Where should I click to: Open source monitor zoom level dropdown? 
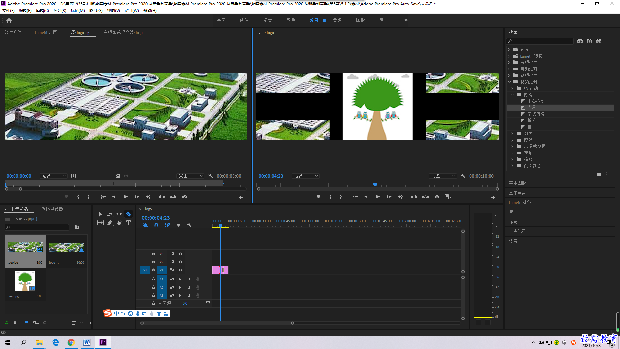tap(54, 176)
